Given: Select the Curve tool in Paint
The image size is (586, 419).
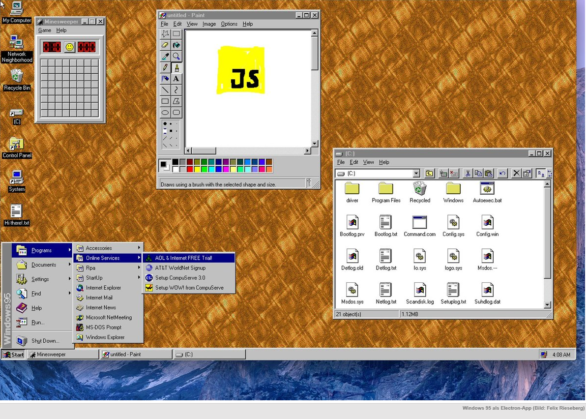Looking at the screenshot, I should click(176, 90).
